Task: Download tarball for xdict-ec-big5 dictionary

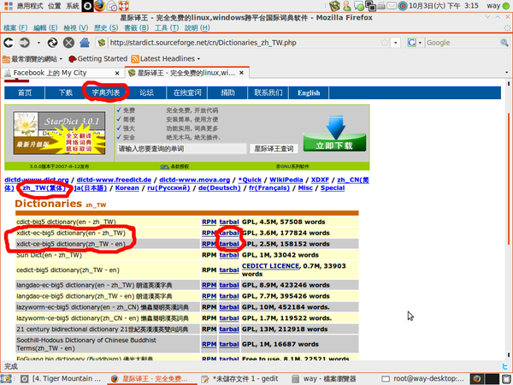Action: pyautogui.click(x=229, y=233)
